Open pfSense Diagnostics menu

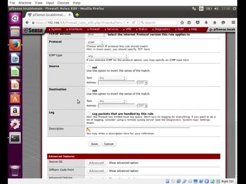coord(161,29)
